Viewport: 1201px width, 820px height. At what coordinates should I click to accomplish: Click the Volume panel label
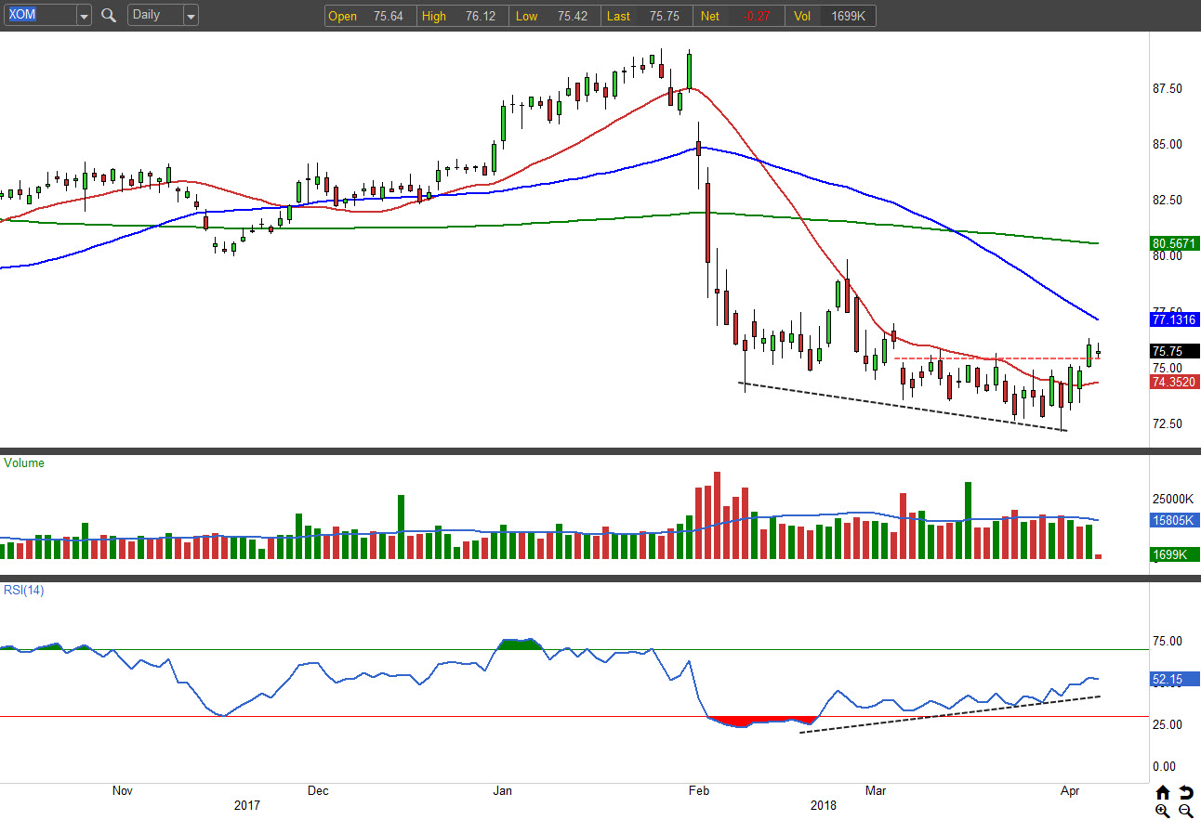tap(24, 462)
